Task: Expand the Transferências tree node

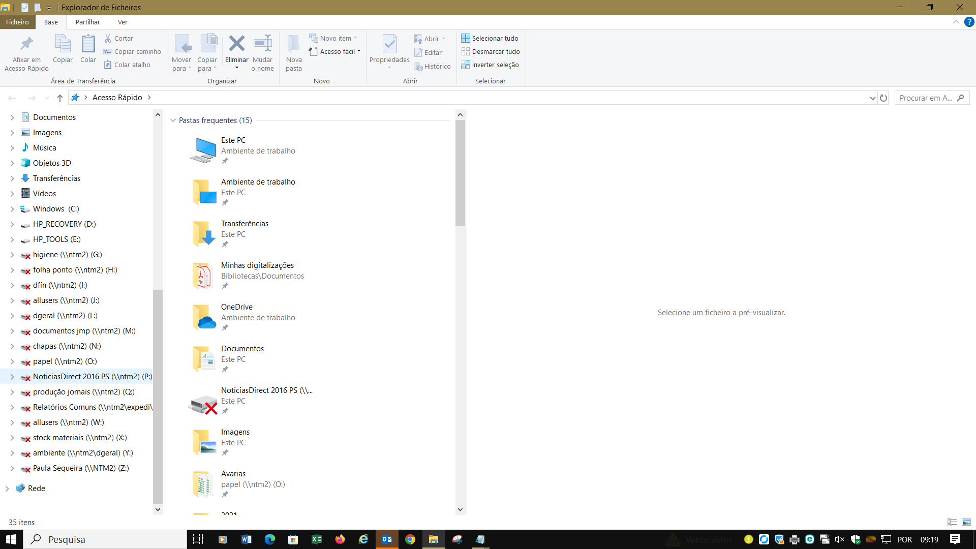Action: 12,178
